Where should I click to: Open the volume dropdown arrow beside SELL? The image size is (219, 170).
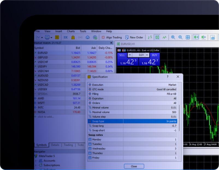point(129,55)
